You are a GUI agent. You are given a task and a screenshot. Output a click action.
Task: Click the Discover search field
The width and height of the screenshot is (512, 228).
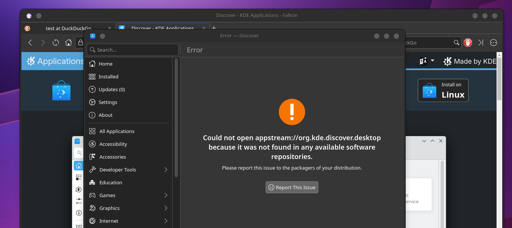(133, 50)
